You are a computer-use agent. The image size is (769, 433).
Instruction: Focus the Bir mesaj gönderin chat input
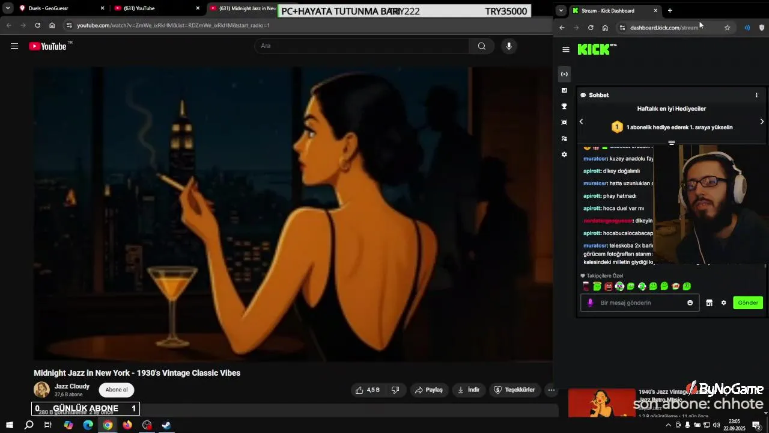(640, 302)
